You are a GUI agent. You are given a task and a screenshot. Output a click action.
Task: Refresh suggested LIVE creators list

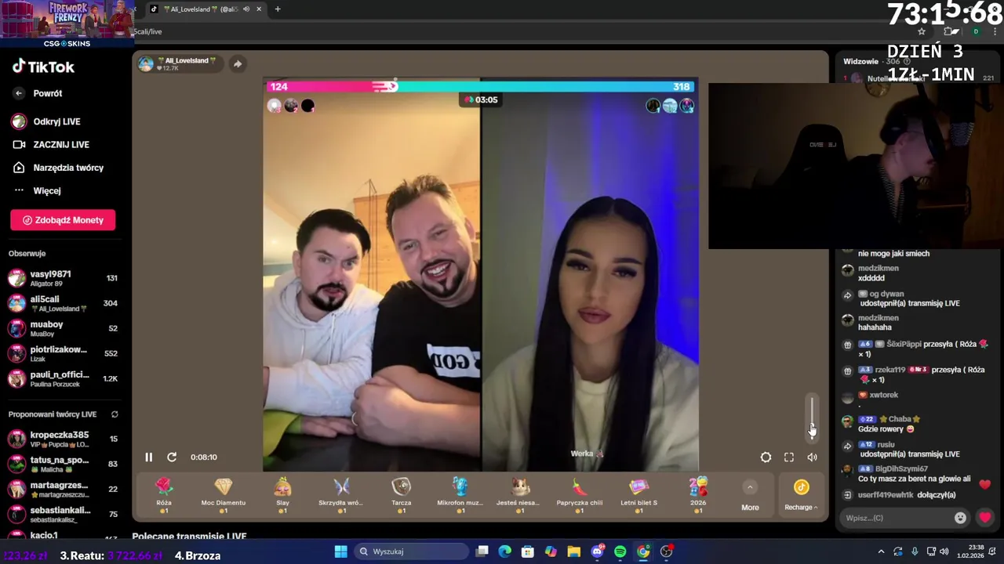pos(115,414)
